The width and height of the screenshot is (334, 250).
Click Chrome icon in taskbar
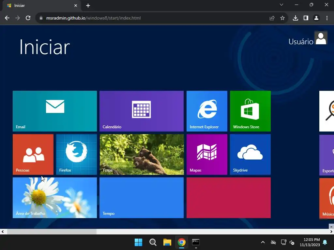coord(182,242)
